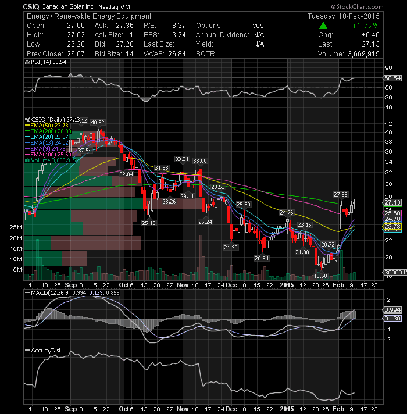Click the P/E value 8.37
407x414 pixels.
179,26
